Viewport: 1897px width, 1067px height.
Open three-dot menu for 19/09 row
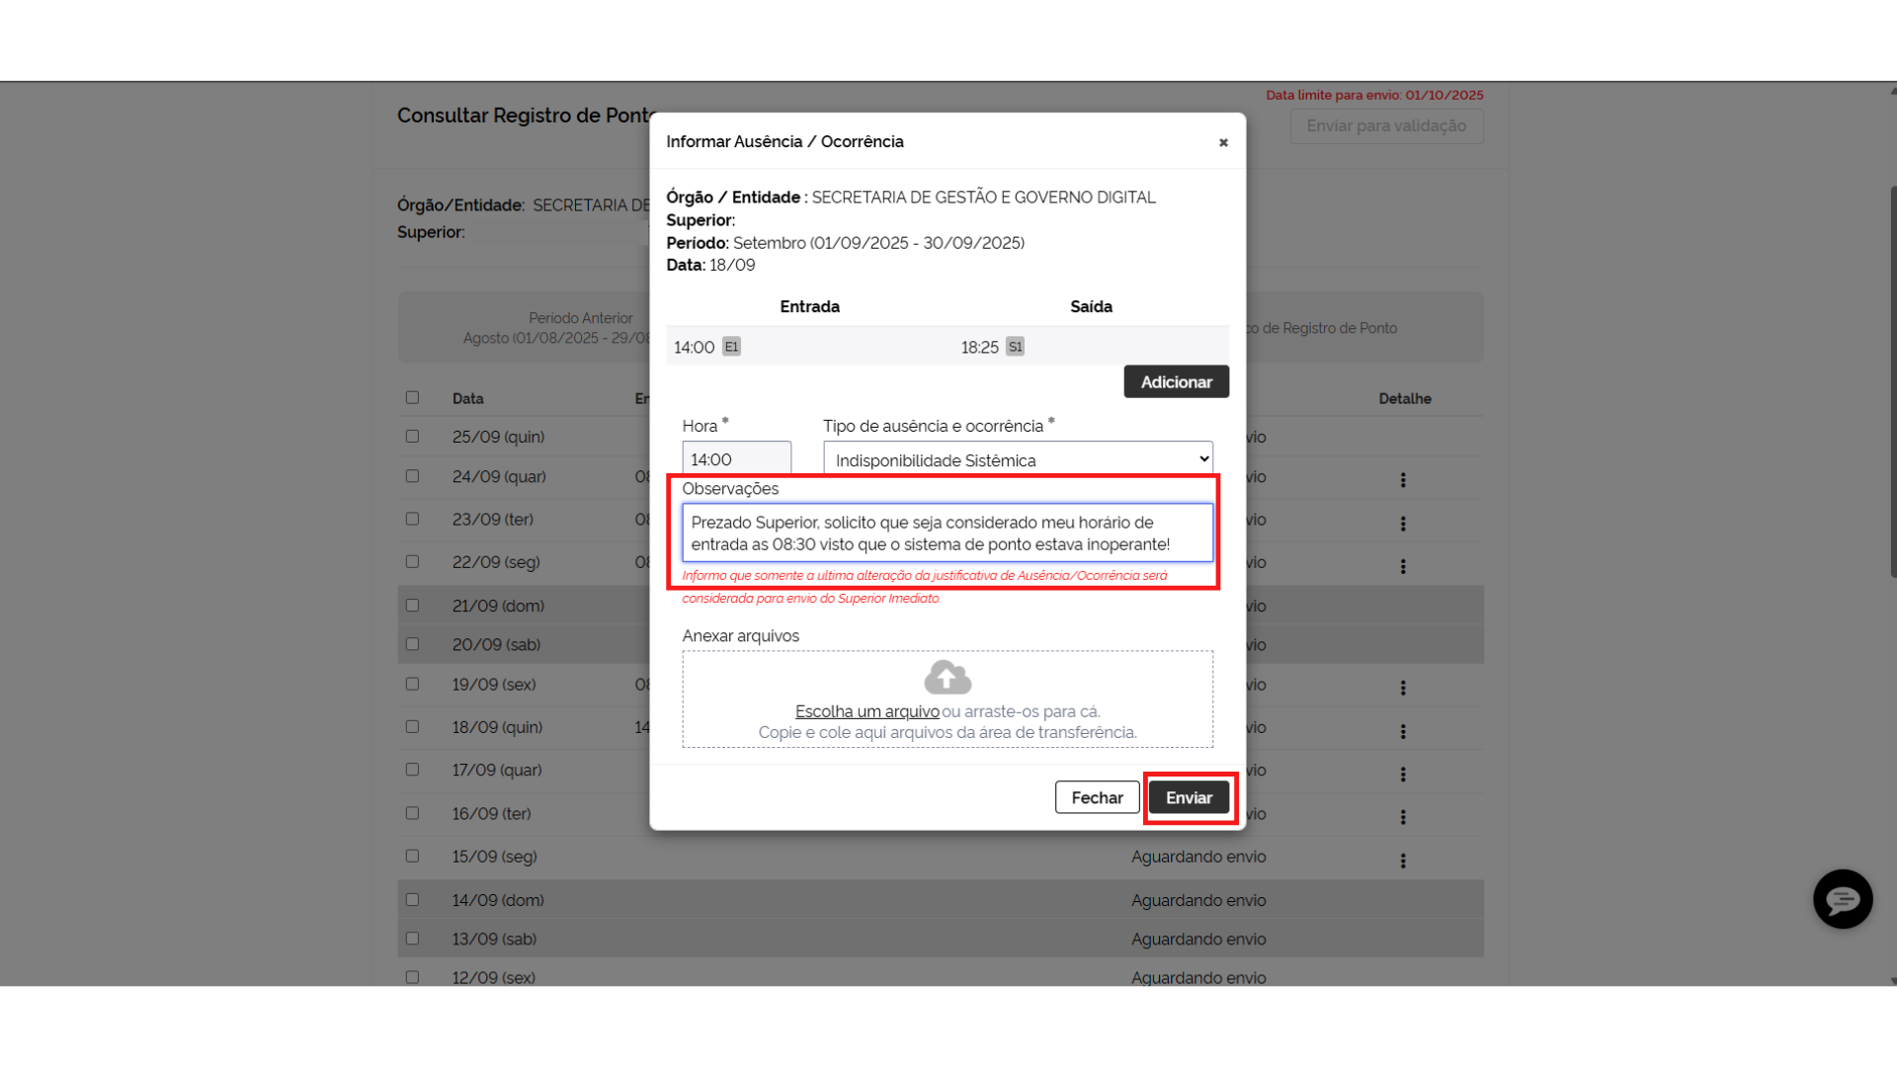point(1402,688)
